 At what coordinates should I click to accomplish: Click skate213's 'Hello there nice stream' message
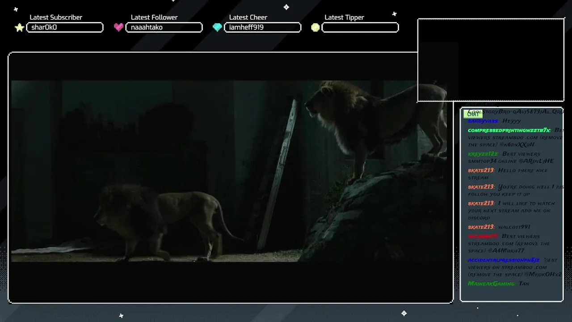pyautogui.click(x=508, y=174)
